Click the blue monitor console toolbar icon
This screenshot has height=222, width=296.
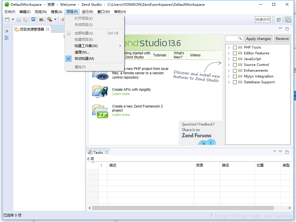(34, 19)
